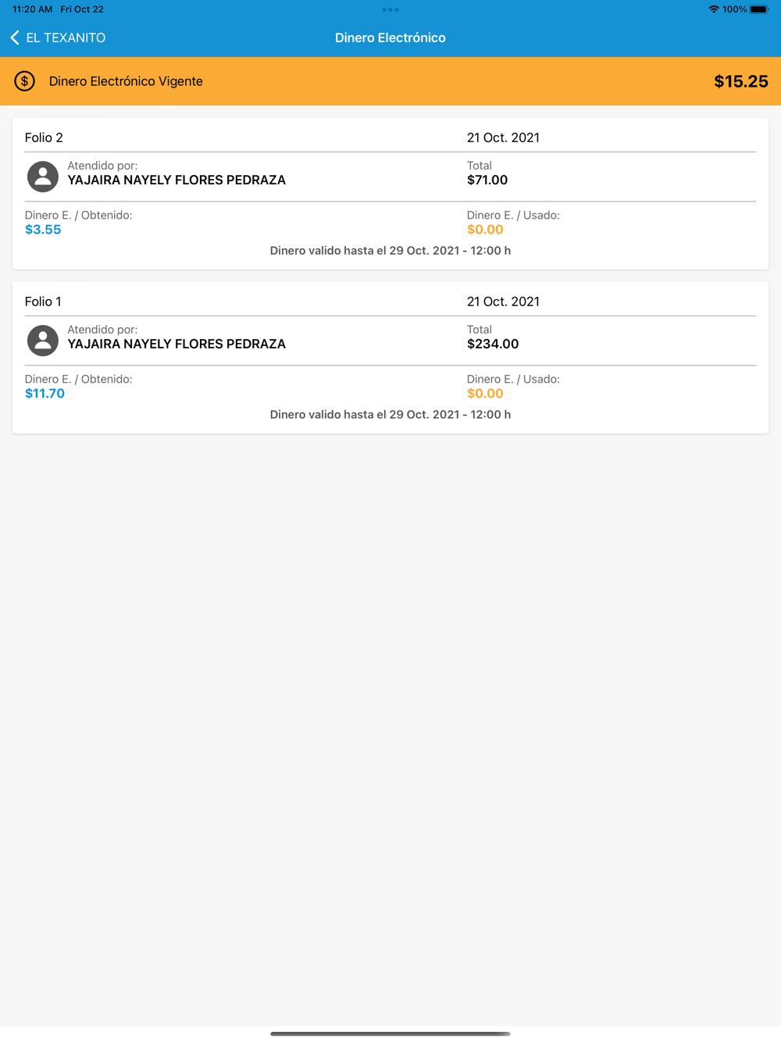This screenshot has height=1042, width=781.
Task: Tap the $234.00 total in Folio 1
Action: click(493, 344)
